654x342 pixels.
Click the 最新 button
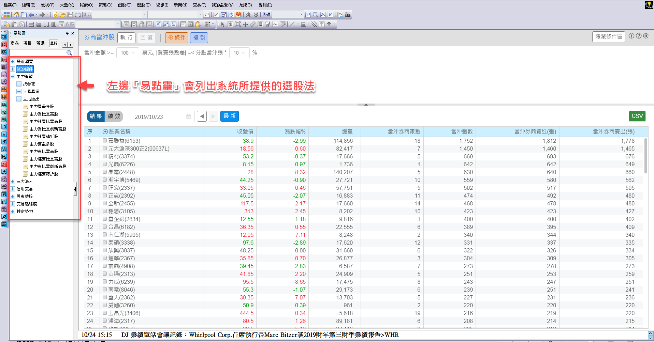click(230, 116)
